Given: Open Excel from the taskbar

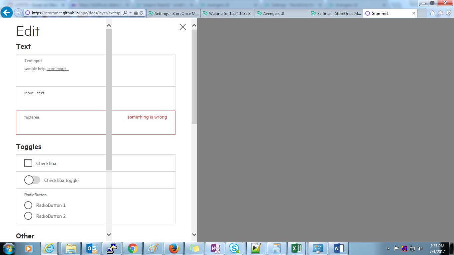Looking at the screenshot, I should [297, 248].
